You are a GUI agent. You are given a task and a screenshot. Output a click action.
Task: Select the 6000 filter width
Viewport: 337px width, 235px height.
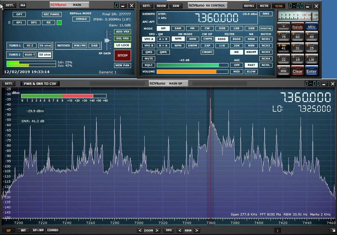(x=221, y=39)
